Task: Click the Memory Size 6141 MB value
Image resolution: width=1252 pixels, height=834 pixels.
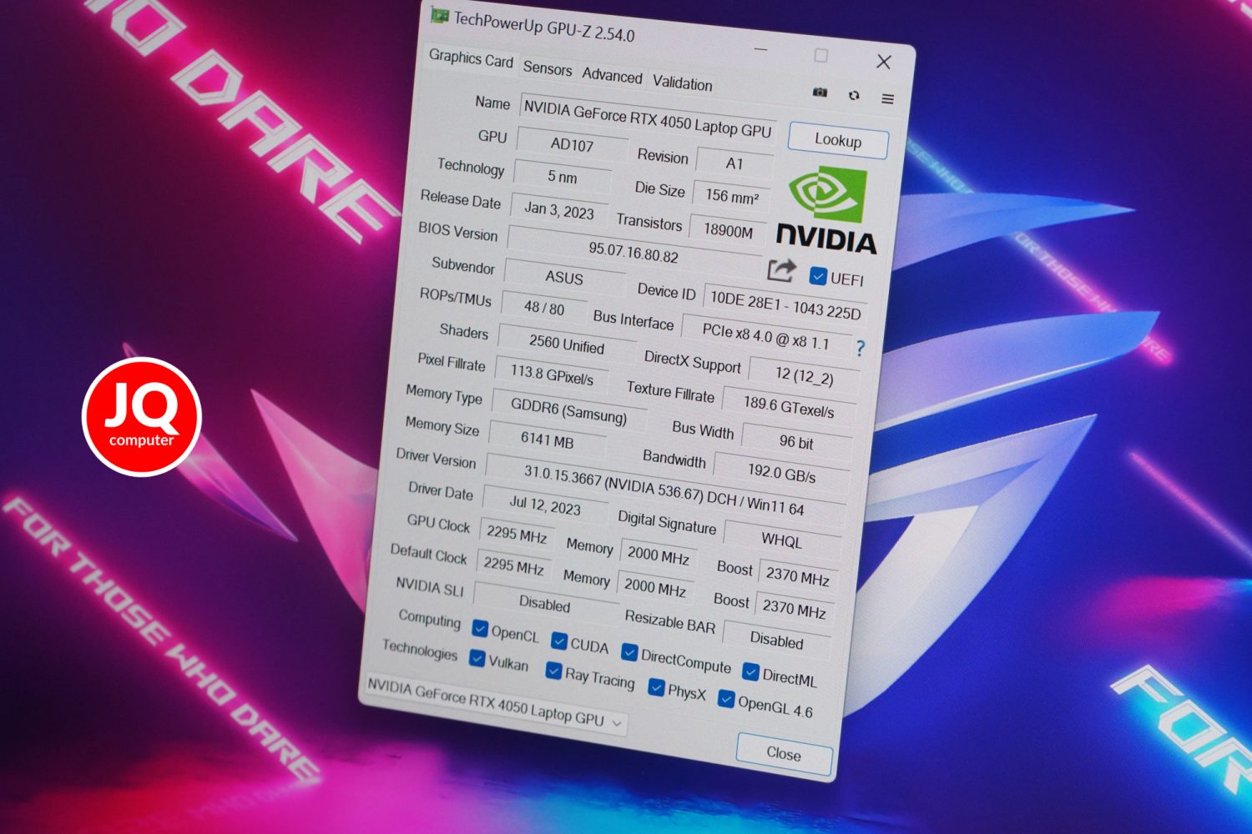Action: (547, 440)
